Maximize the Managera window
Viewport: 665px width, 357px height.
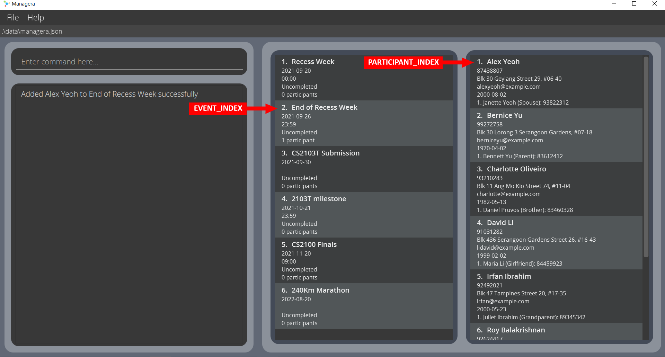[x=634, y=4]
